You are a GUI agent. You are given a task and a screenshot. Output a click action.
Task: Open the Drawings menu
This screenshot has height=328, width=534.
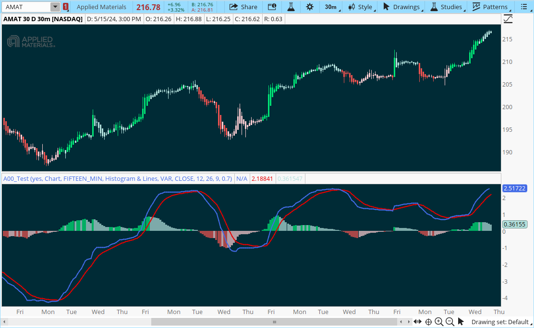tap(402, 7)
